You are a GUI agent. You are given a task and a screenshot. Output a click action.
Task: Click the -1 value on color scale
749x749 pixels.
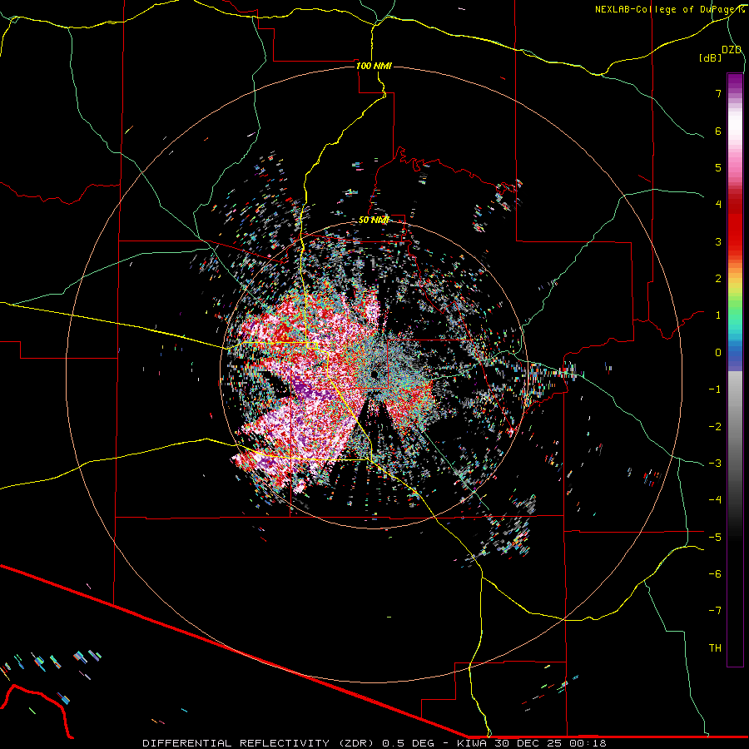point(715,389)
